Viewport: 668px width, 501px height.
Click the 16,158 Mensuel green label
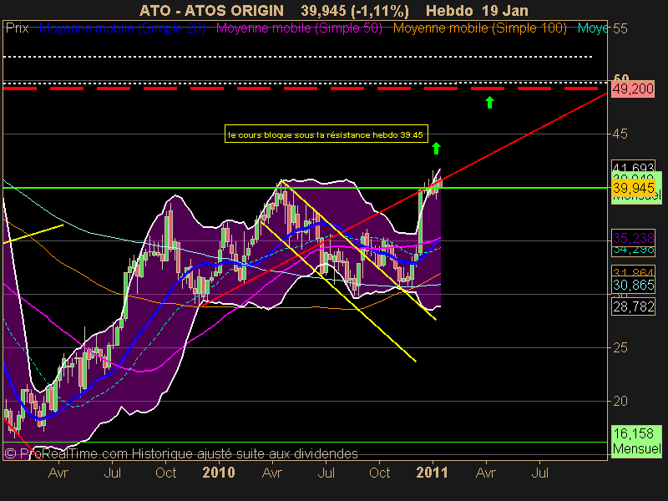(636, 441)
